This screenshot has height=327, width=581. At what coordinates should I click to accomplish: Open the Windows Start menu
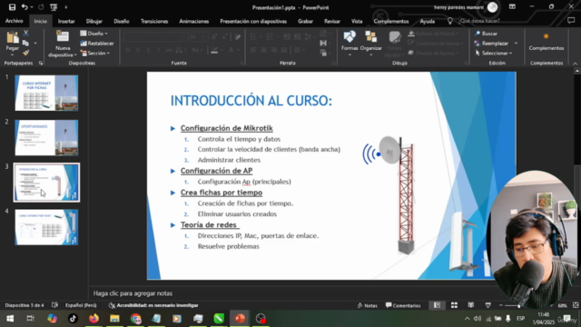pos(10,319)
